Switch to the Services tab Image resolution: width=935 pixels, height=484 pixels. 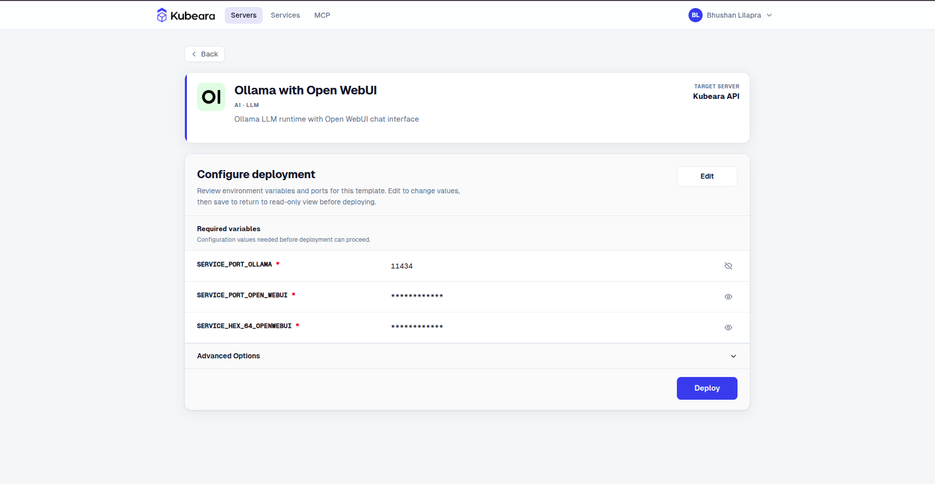pos(285,15)
